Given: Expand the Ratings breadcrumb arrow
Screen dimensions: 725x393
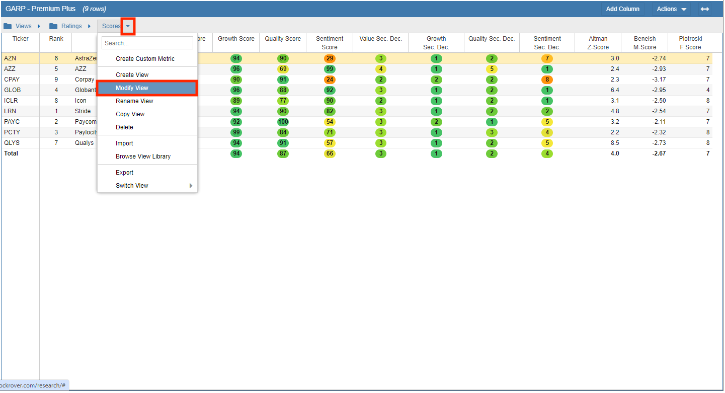Looking at the screenshot, I should (89, 26).
